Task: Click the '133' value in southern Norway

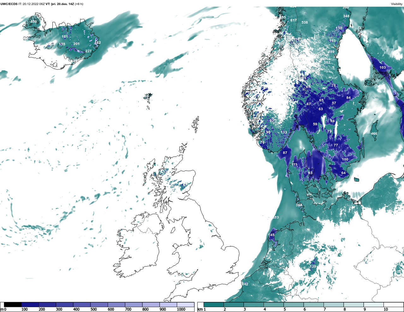Action: point(284,132)
